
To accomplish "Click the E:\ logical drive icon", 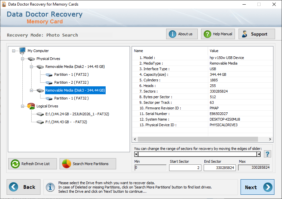I will tap(40, 114).
